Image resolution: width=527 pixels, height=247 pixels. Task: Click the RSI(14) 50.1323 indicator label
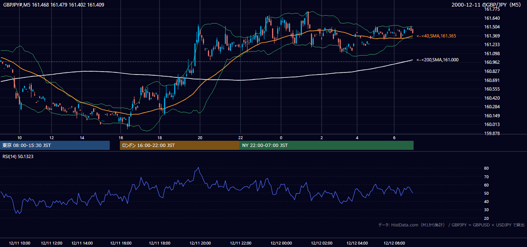[18, 156]
